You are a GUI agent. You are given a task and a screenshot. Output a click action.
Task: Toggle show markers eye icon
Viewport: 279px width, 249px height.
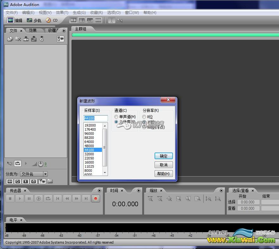click(42, 181)
